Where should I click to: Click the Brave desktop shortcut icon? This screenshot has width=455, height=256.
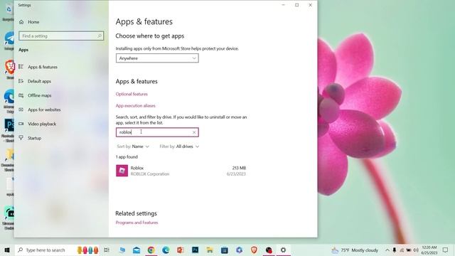(x=10, y=68)
